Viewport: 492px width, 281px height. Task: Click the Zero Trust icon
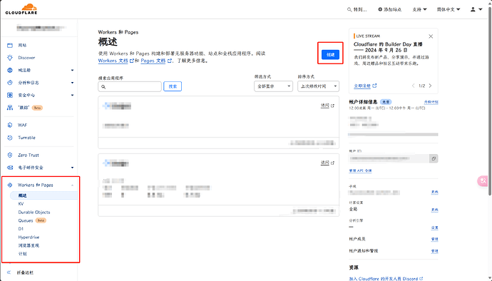click(10, 155)
